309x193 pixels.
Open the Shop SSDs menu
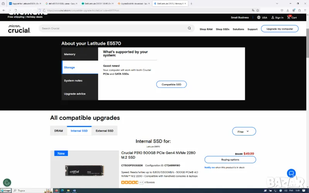coord(222,29)
